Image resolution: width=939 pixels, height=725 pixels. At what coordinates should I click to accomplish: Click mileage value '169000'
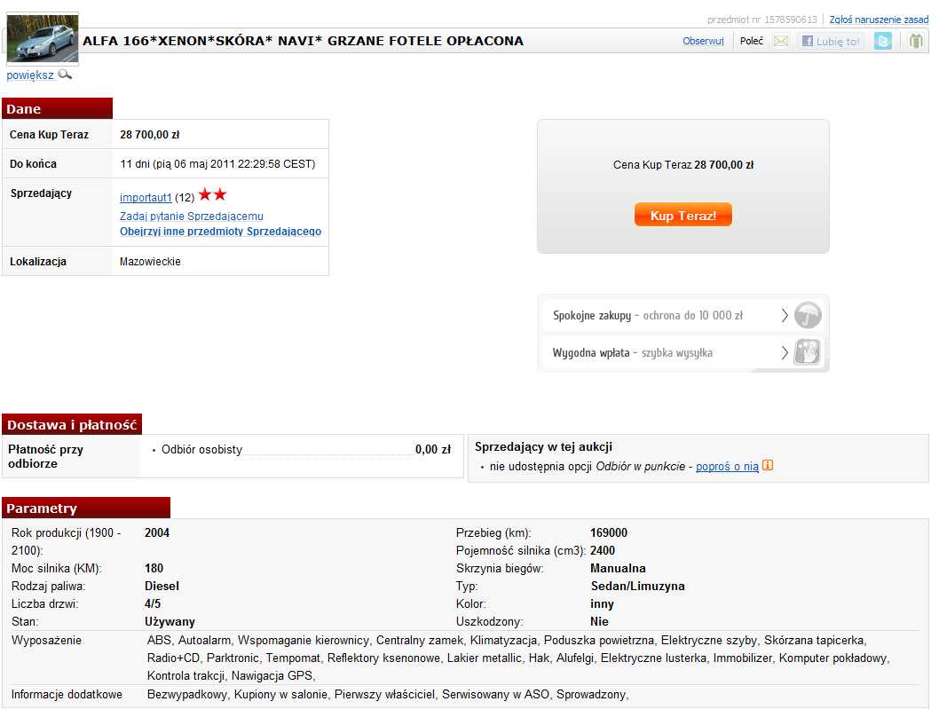609,532
